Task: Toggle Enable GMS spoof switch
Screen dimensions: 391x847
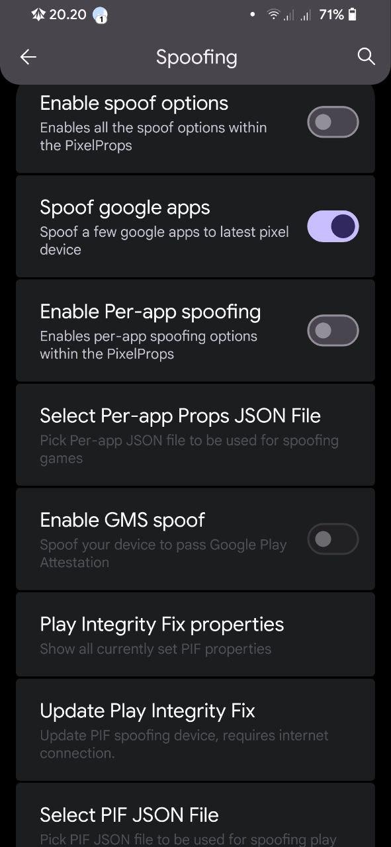Action: click(x=333, y=539)
